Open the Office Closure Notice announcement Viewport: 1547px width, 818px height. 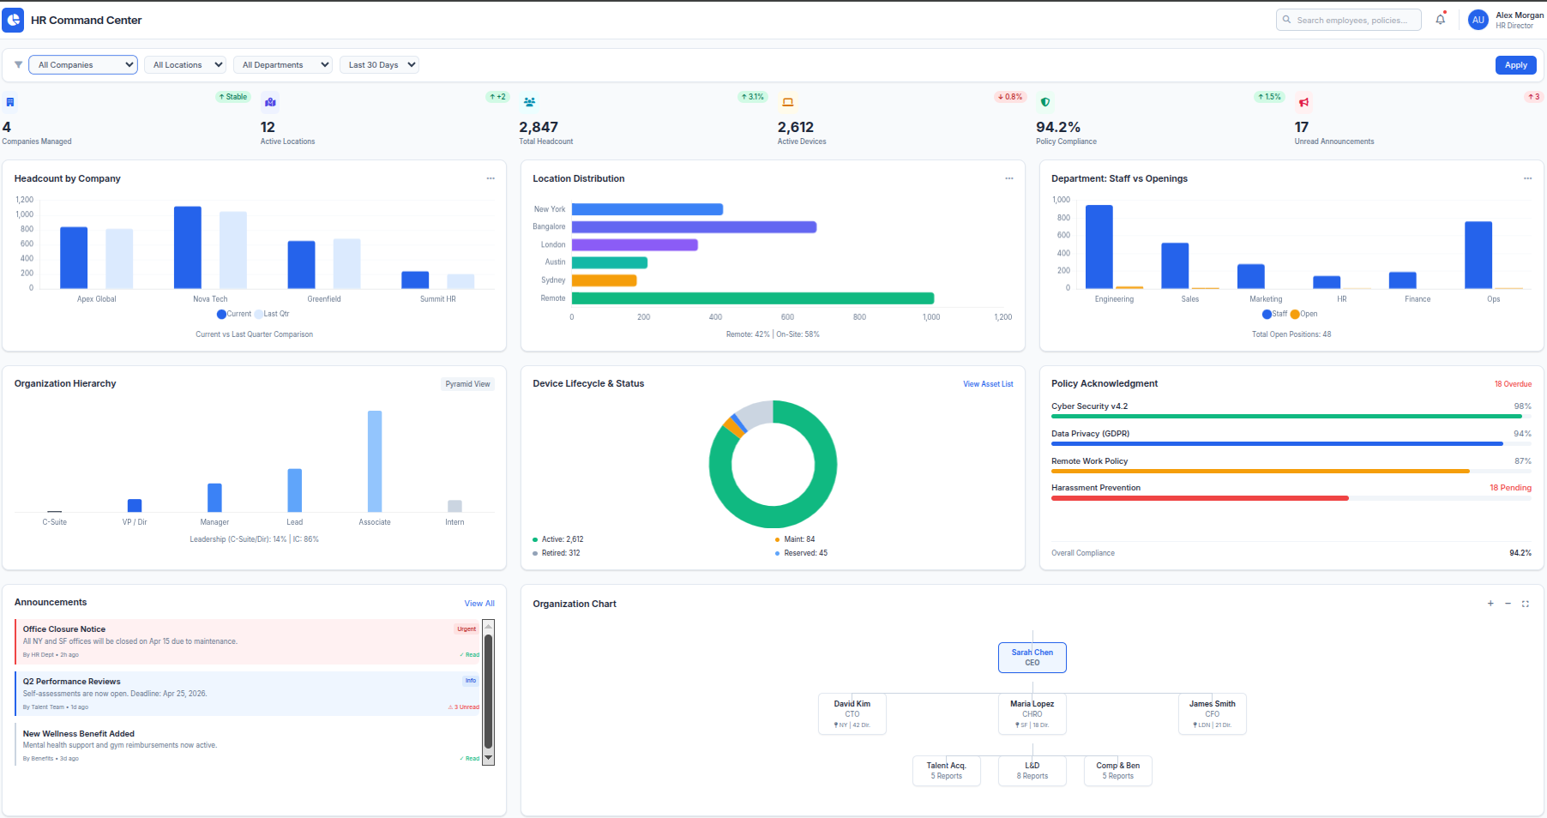pyautogui.click(x=248, y=641)
